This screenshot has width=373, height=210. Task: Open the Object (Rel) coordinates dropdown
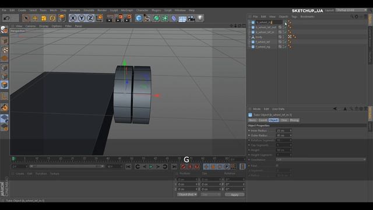[187, 194]
